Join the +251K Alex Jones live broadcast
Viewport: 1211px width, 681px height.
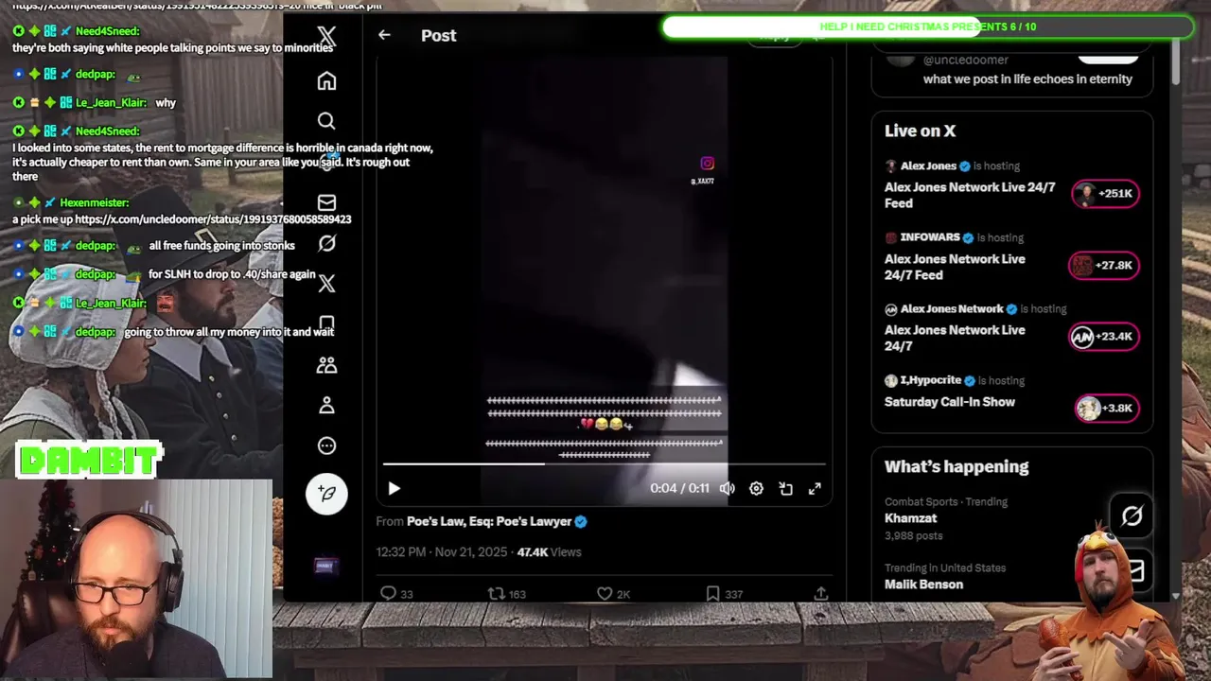(1105, 193)
